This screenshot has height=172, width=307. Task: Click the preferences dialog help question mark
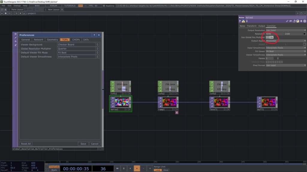tap(94, 35)
